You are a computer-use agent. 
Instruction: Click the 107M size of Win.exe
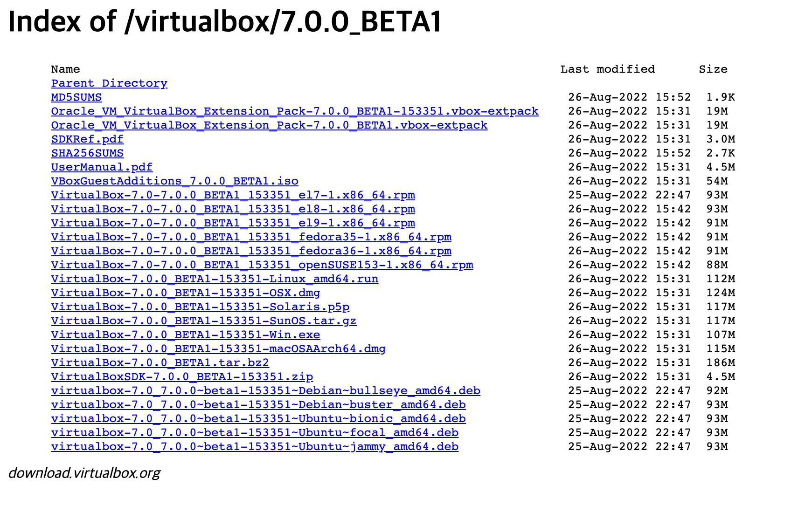pos(721,335)
